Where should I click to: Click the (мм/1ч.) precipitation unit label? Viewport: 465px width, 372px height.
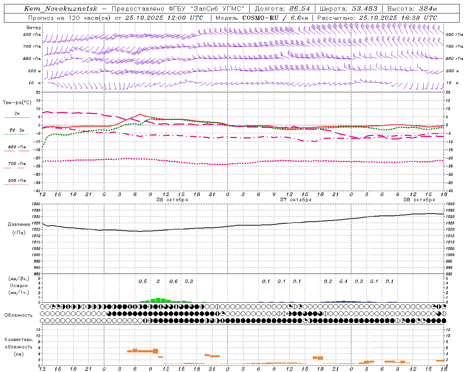click(19, 292)
